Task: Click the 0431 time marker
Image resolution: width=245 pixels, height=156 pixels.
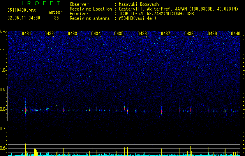Action: pos(26,34)
